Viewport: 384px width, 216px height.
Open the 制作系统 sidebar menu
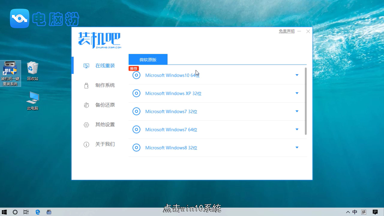[x=105, y=85]
